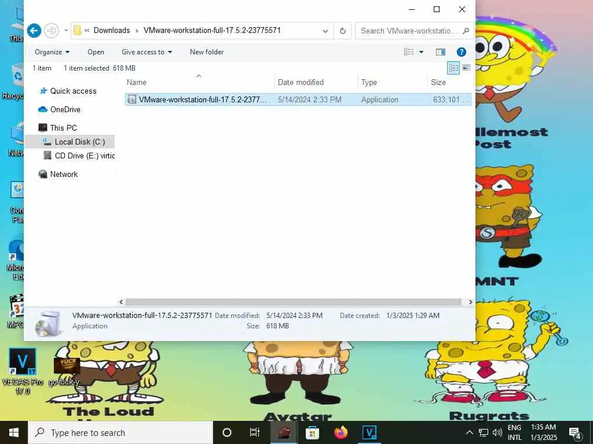The height and width of the screenshot is (444, 593).
Task: Select Local Disk (C:) in navigation pane
Action: click(70, 142)
